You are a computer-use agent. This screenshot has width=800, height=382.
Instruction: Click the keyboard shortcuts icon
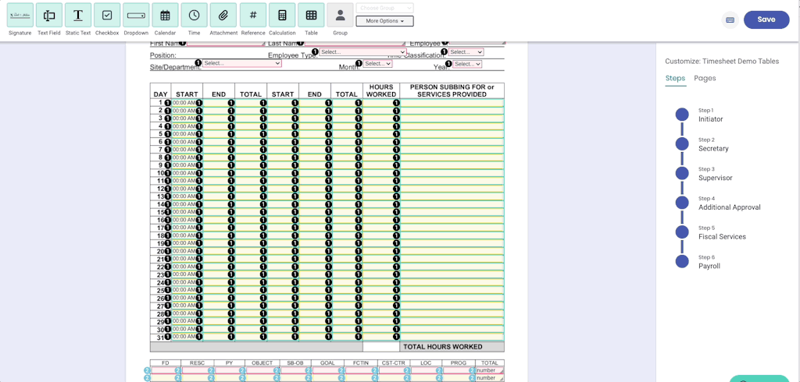[x=730, y=19]
